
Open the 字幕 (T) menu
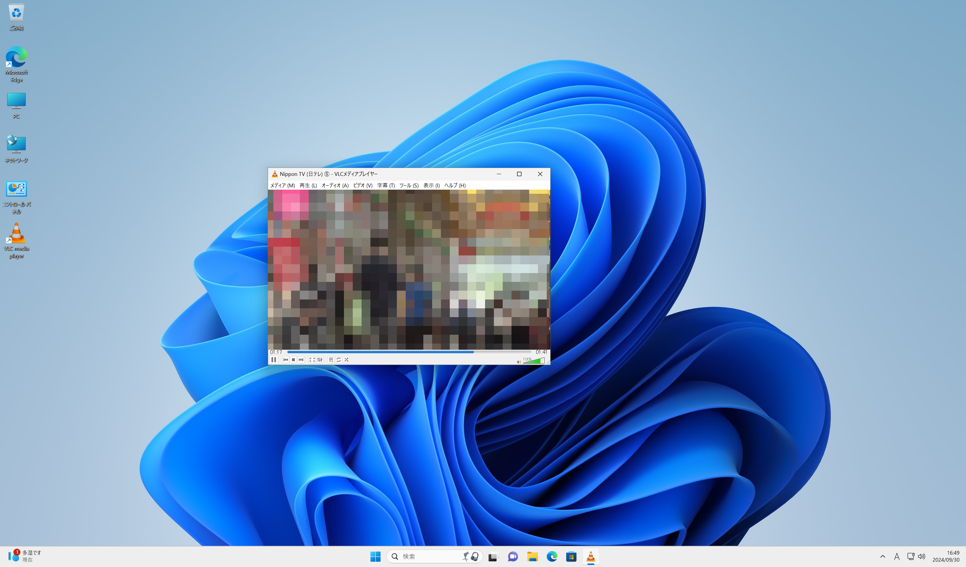pos(386,185)
